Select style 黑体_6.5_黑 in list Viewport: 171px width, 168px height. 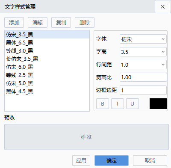47,43
